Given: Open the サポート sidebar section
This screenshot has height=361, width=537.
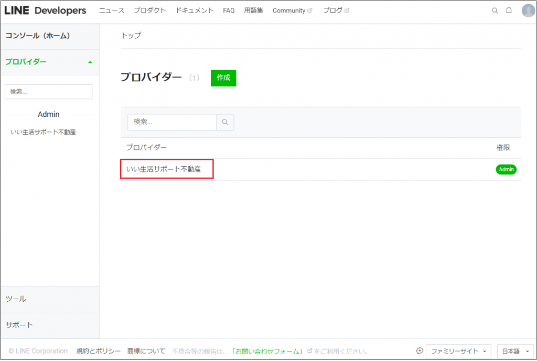Looking at the screenshot, I should click(50, 325).
